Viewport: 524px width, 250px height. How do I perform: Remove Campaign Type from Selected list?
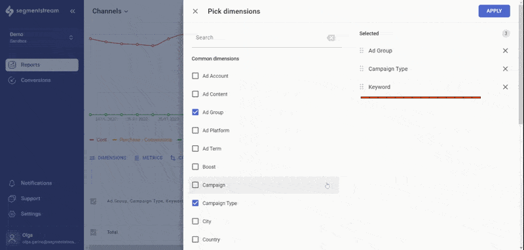tap(505, 69)
